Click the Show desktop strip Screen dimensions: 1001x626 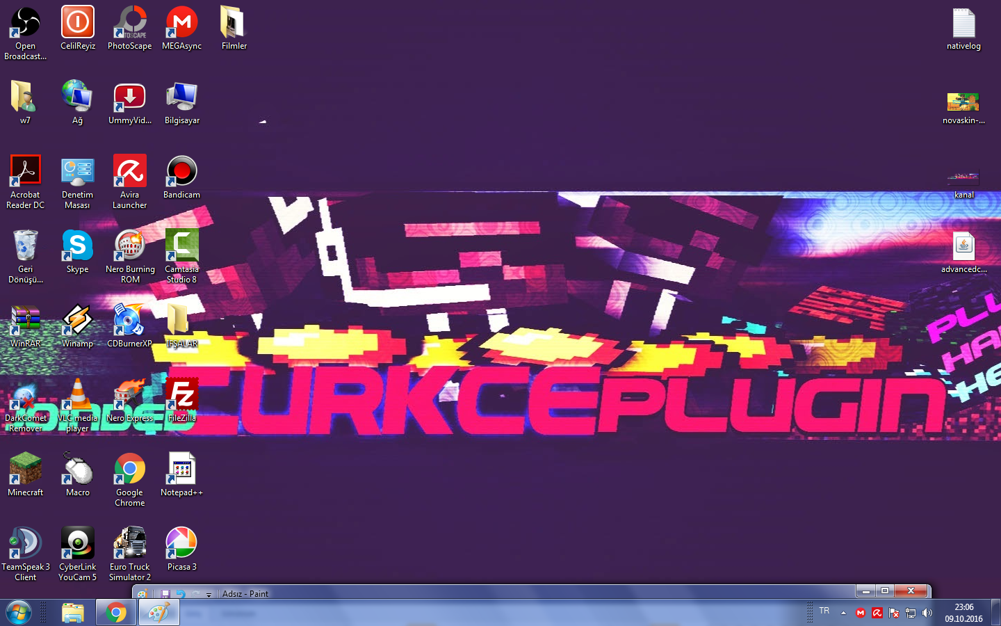[995, 613]
